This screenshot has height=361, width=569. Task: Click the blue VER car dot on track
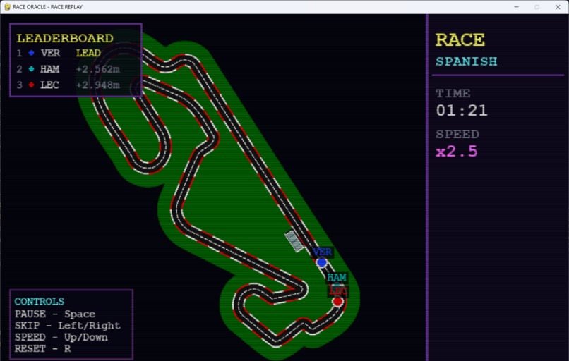point(321,262)
